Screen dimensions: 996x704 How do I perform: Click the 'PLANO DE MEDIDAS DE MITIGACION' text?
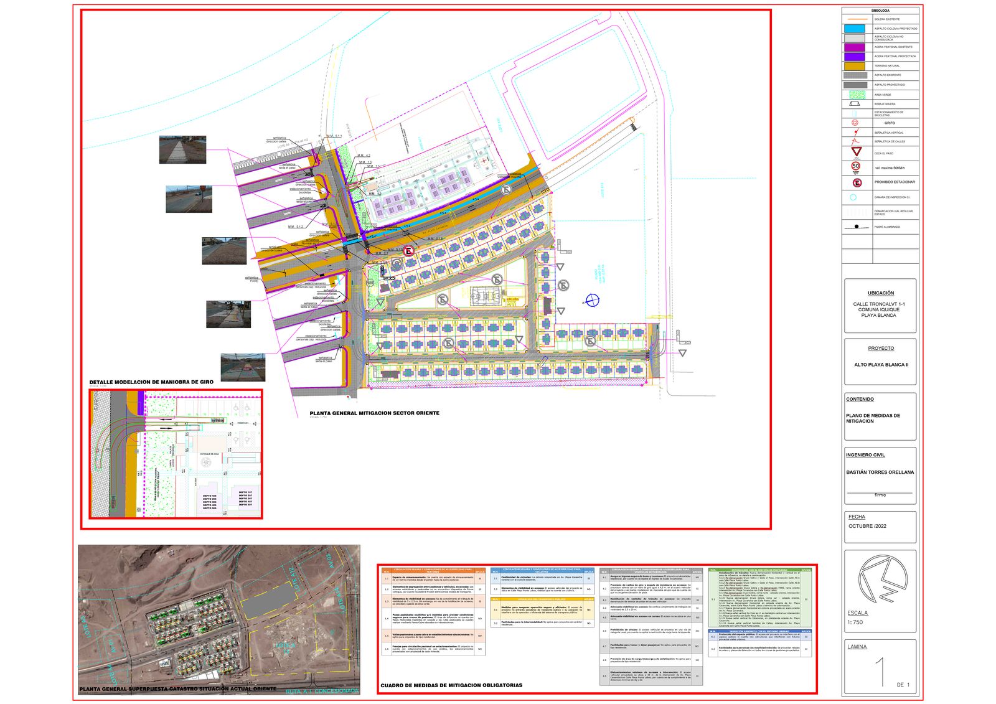point(873,418)
